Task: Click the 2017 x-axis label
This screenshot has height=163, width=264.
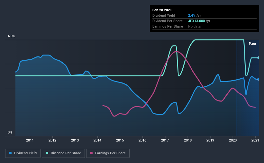Action: [x=165, y=140]
